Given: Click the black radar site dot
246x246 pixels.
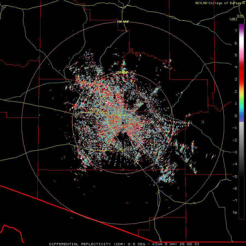Looking at the screenshot, I should (x=123, y=123).
